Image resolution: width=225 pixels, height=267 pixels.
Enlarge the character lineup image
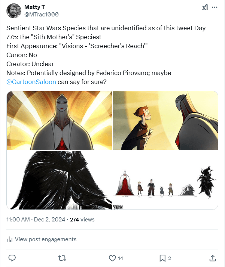coord(165,180)
